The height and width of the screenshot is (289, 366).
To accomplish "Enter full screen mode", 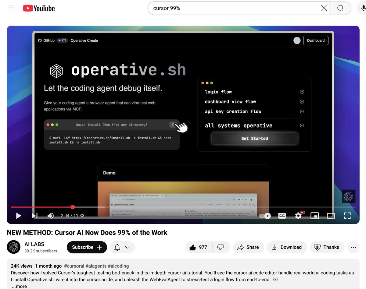I will tap(347, 216).
